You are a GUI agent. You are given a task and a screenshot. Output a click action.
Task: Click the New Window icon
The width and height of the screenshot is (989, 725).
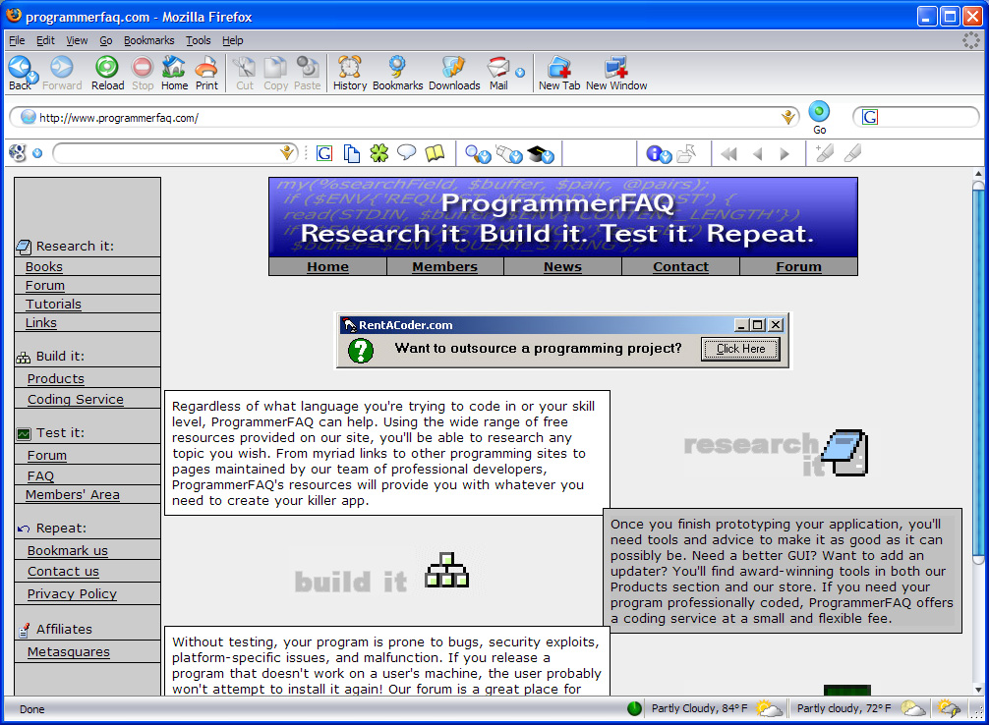pyautogui.click(x=616, y=73)
